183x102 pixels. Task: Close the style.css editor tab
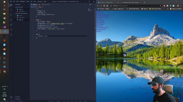pos(39,5)
